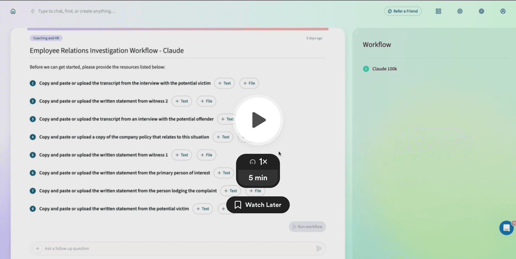Add File for person lodging the complaint
Image resolution: width=516 pixels, height=259 pixels.
click(255, 191)
